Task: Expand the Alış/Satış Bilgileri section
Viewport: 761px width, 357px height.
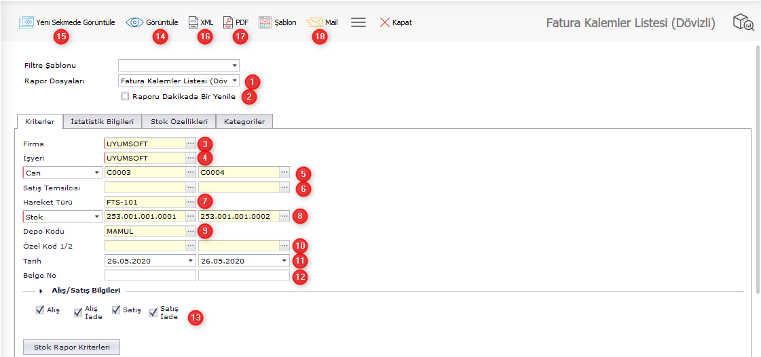Action: click(x=41, y=291)
